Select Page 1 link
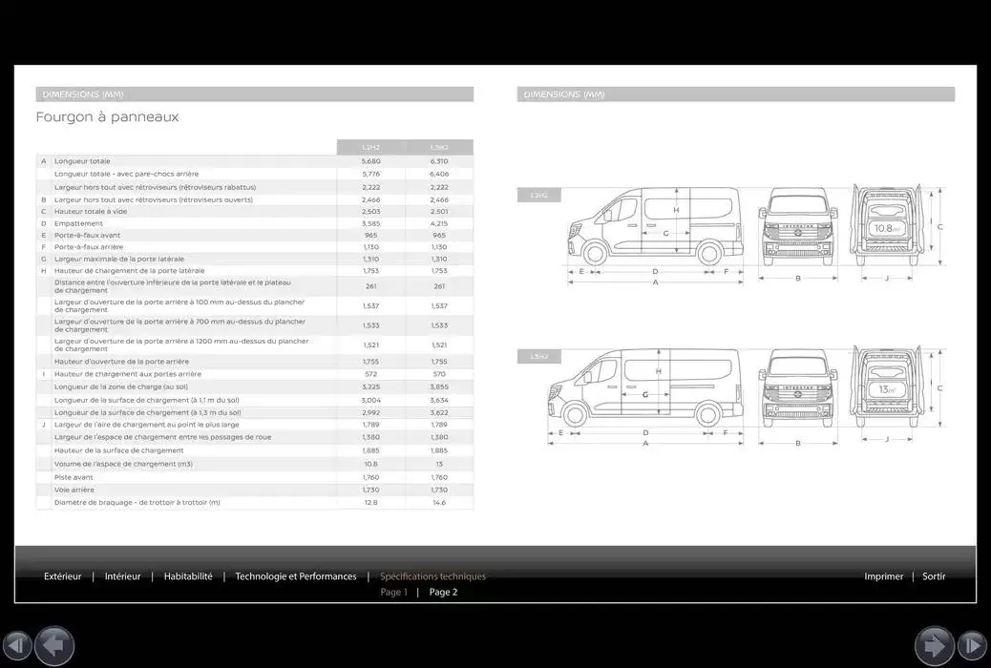 pos(393,592)
